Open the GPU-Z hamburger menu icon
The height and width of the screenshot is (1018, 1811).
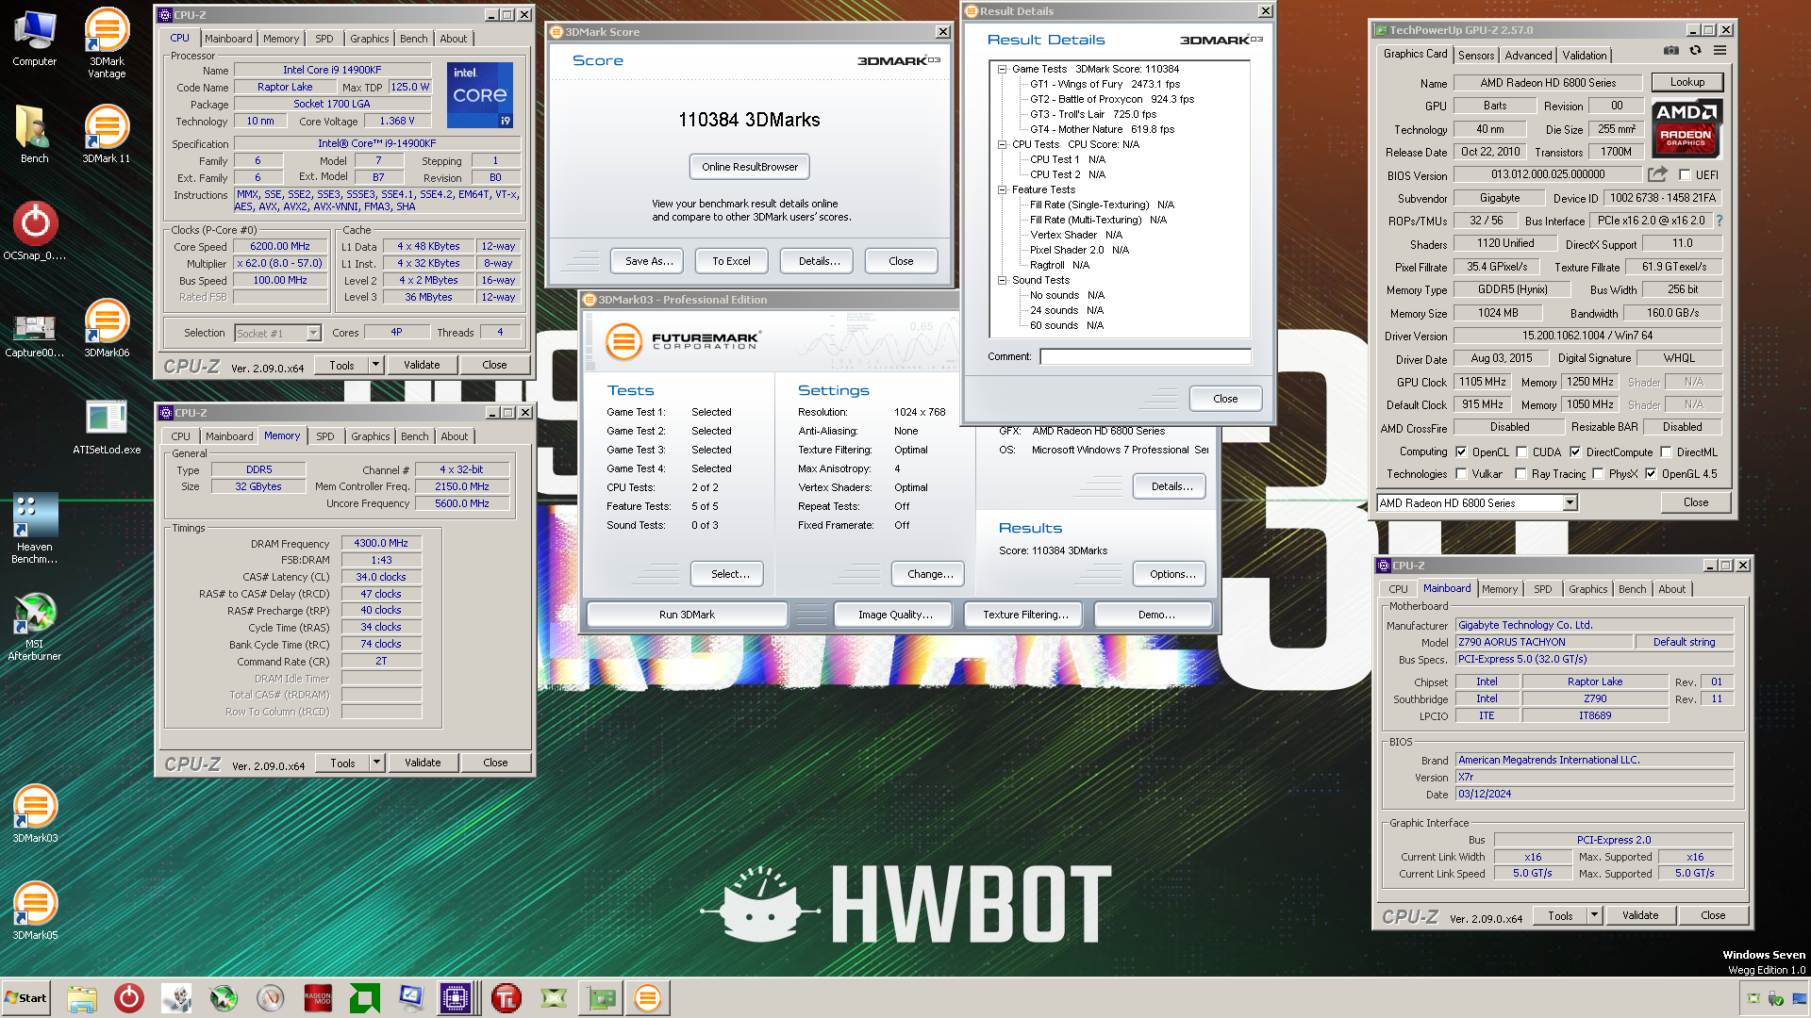(x=1720, y=51)
